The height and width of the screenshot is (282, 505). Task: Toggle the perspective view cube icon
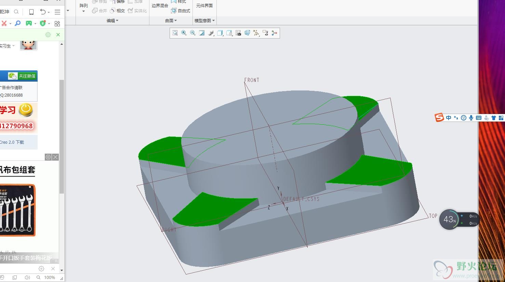(247, 33)
